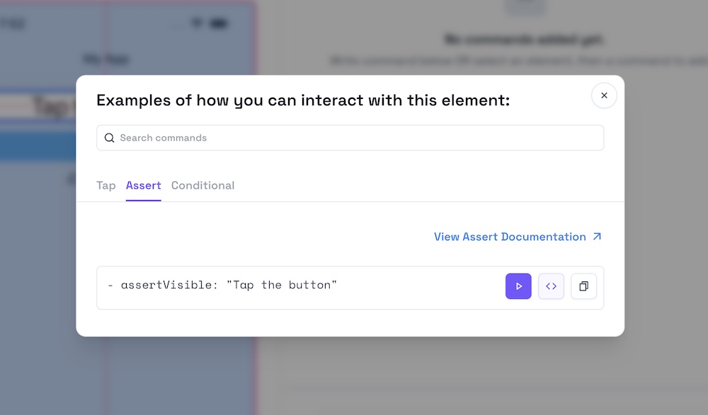Click the code brackets icon button

click(551, 286)
